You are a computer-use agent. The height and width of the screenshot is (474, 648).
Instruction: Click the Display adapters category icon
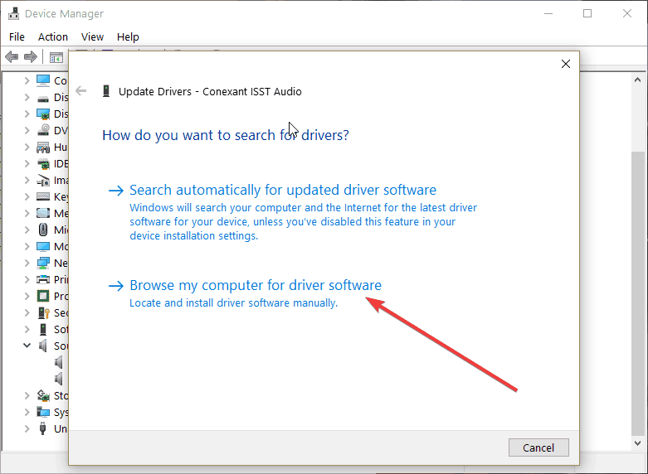pyautogui.click(x=43, y=114)
